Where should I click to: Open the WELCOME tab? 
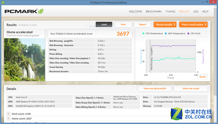(x=135, y=12)
